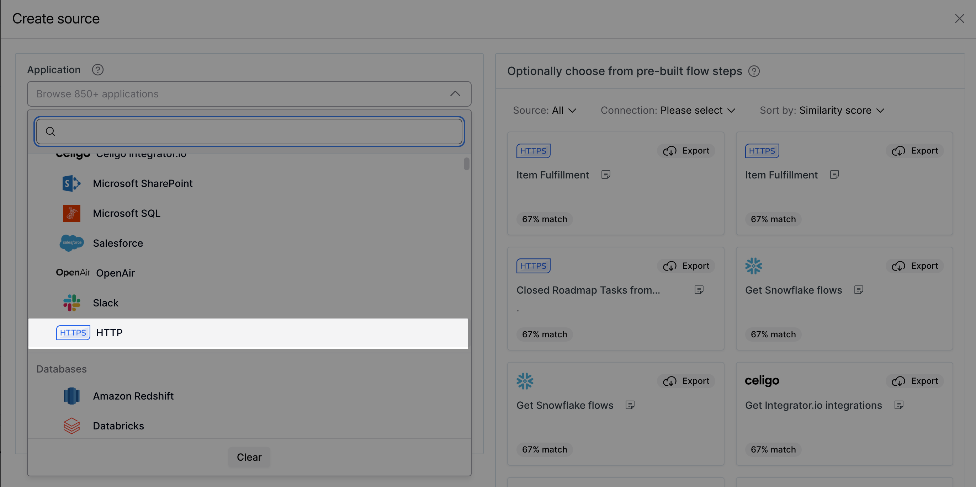Select the Microsoft SharePoint application icon
Screen dimensions: 976x487
tap(71, 183)
